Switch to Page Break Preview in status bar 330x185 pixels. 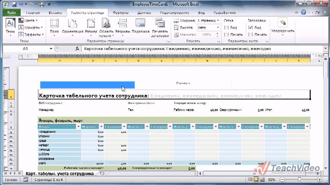click(262, 180)
